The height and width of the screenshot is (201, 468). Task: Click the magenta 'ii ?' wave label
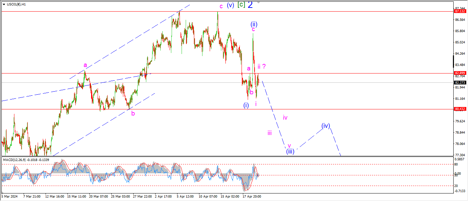click(262, 67)
